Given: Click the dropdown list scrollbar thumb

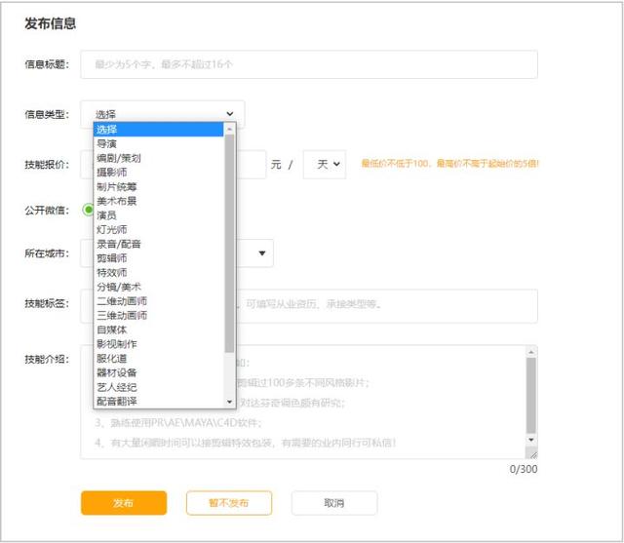Looking at the screenshot, I should tap(229, 244).
